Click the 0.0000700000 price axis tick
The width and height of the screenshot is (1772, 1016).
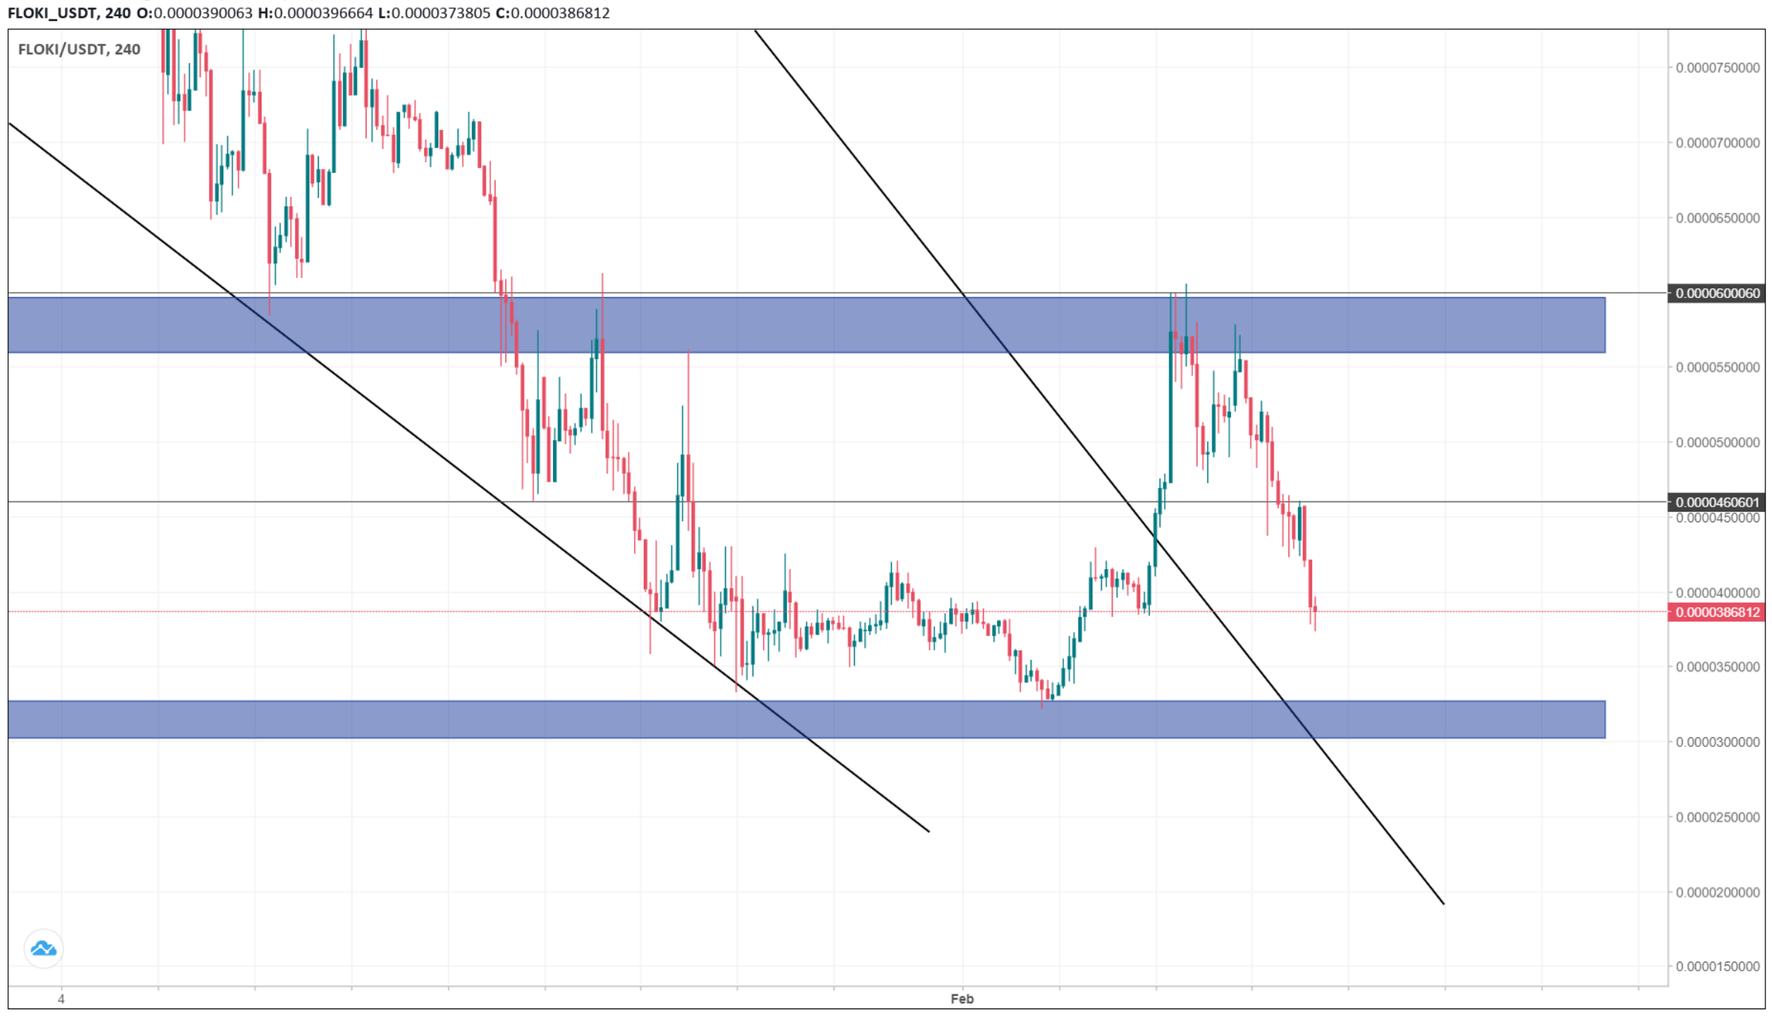(x=1718, y=142)
